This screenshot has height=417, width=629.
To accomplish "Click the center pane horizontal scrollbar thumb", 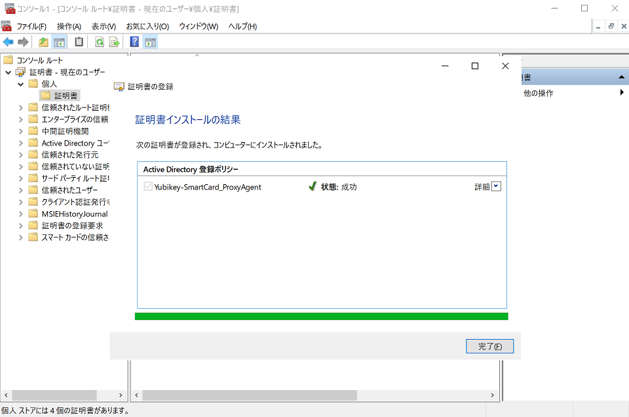I will [x=249, y=395].
